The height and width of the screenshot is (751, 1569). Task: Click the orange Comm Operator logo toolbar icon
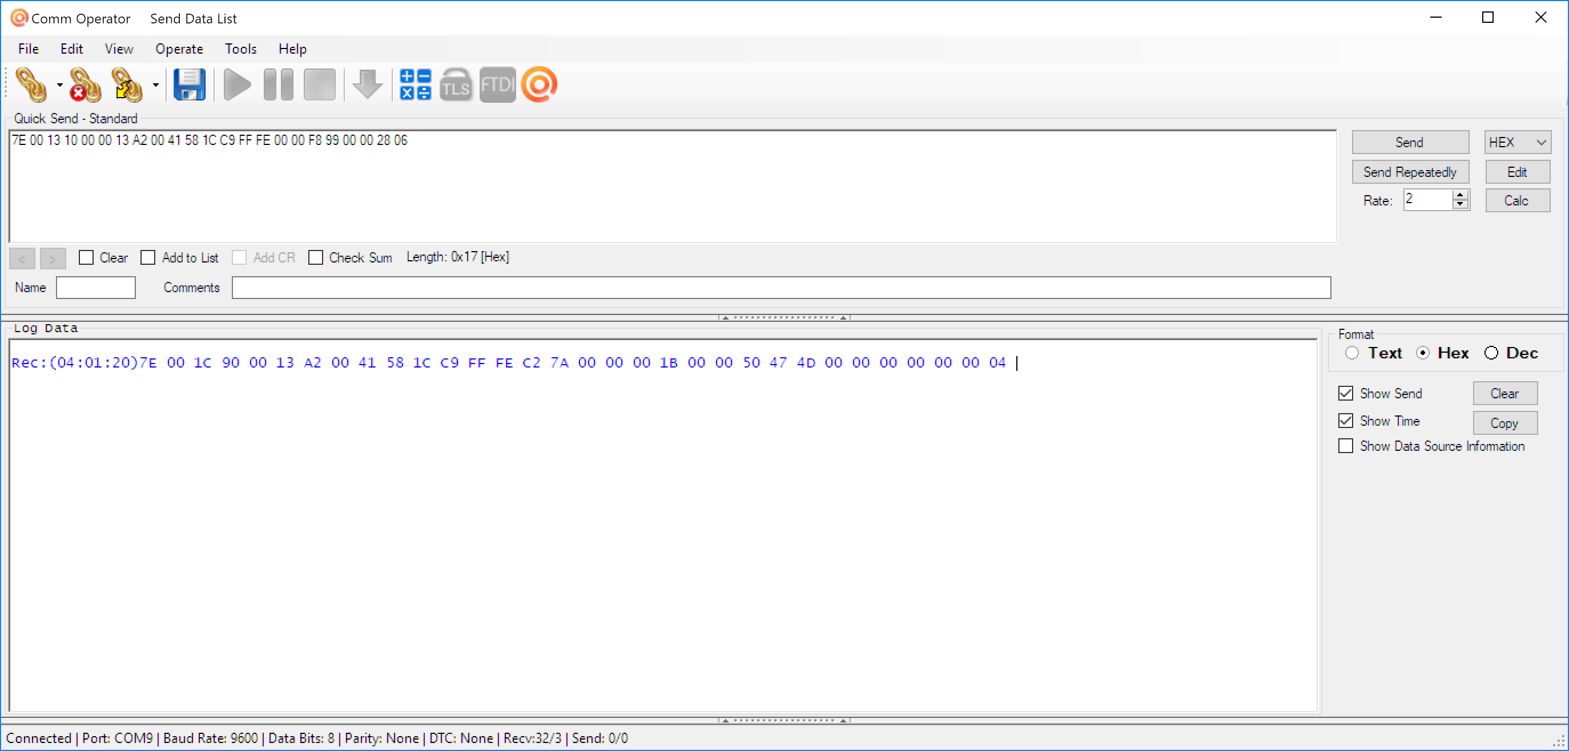point(540,84)
